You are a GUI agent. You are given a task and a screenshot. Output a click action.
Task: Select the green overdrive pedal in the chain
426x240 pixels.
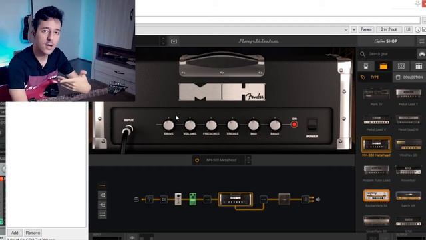[192, 199]
